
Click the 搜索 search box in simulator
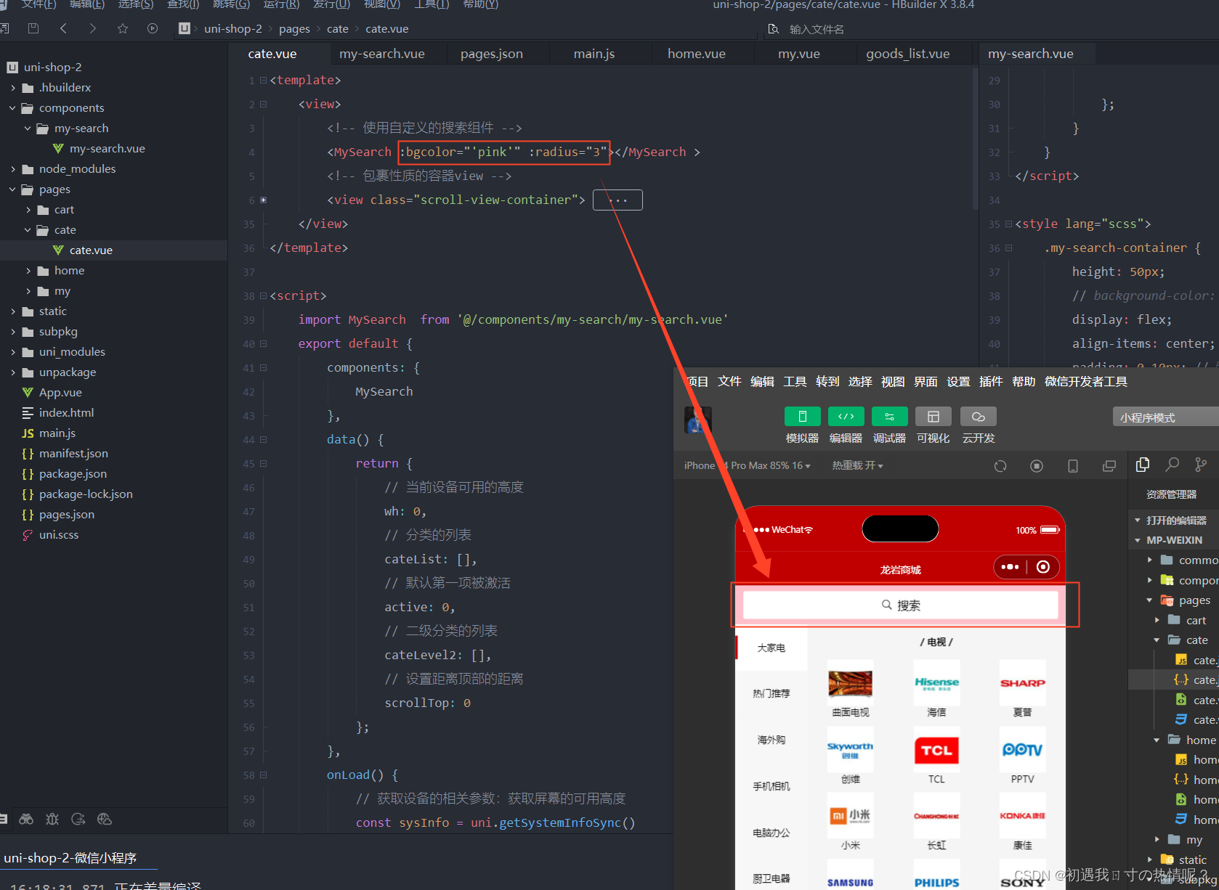tap(901, 605)
